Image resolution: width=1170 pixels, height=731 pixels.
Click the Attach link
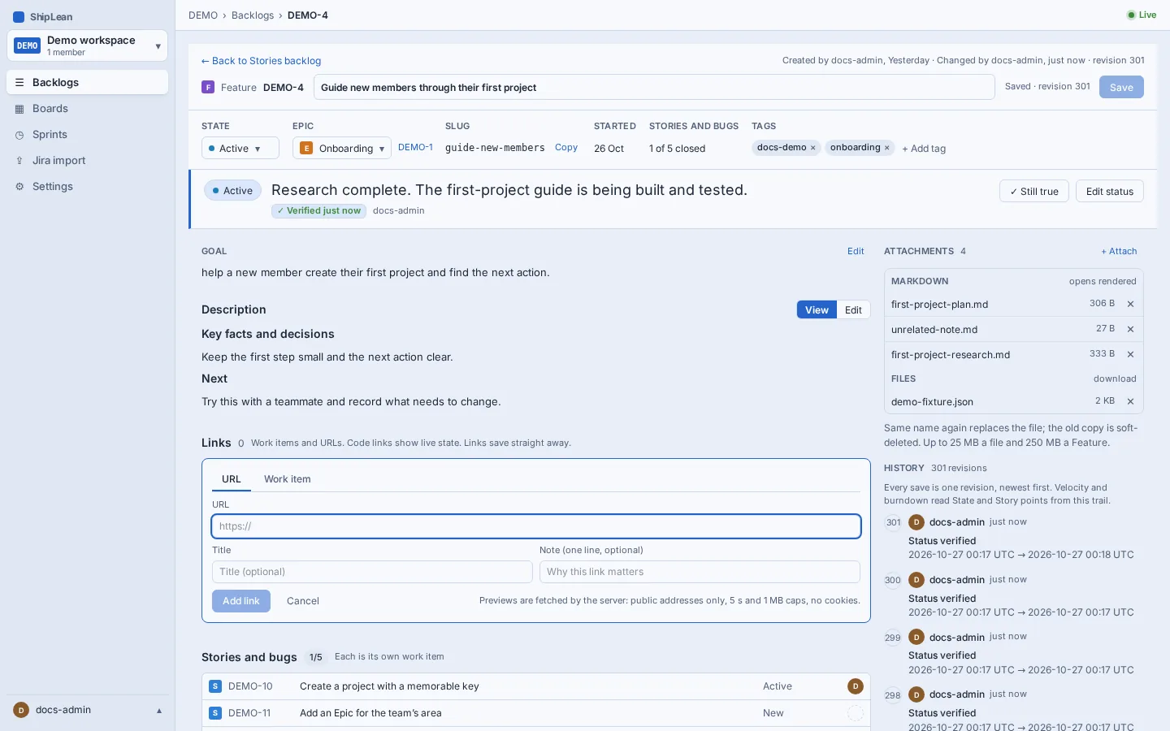[x=1119, y=251]
